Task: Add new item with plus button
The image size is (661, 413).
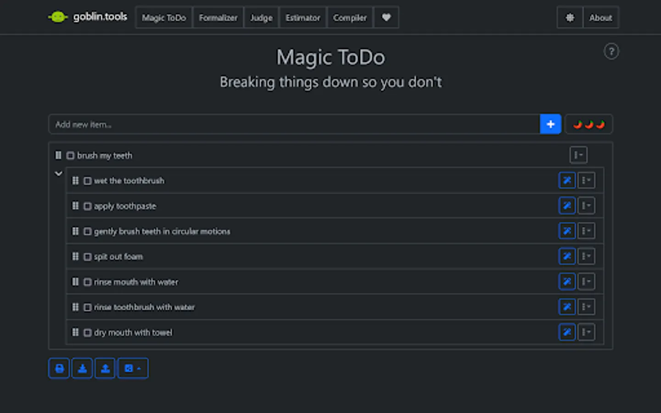Action: click(x=550, y=124)
